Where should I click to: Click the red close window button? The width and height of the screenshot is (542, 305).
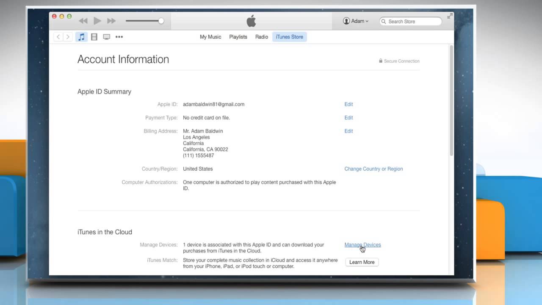54,17
